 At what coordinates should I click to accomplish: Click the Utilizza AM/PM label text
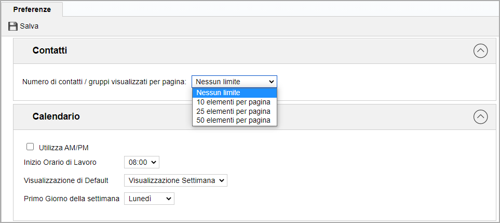pyautogui.click(x=63, y=148)
